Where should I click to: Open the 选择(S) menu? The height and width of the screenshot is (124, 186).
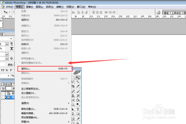(50, 7)
